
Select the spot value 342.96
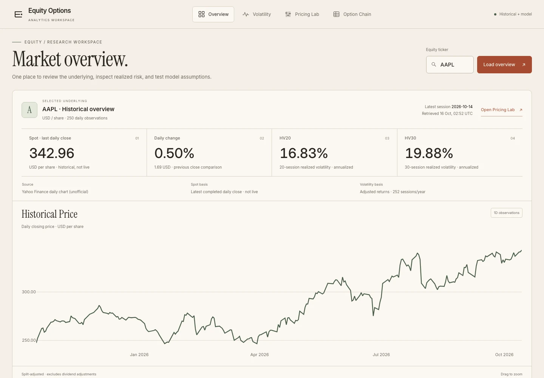[x=52, y=153]
